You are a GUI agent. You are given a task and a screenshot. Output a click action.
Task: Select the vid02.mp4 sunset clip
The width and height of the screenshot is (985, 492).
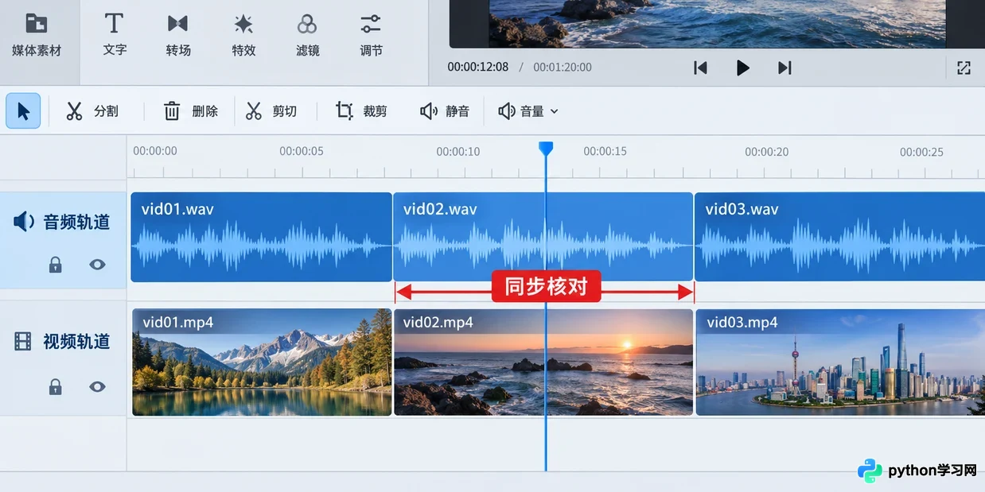point(543,362)
